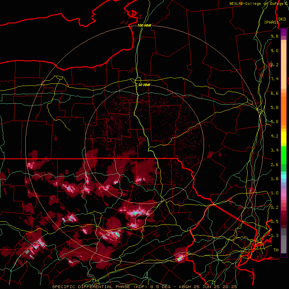Pick the orange segment of the color bar

click(x=284, y=110)
